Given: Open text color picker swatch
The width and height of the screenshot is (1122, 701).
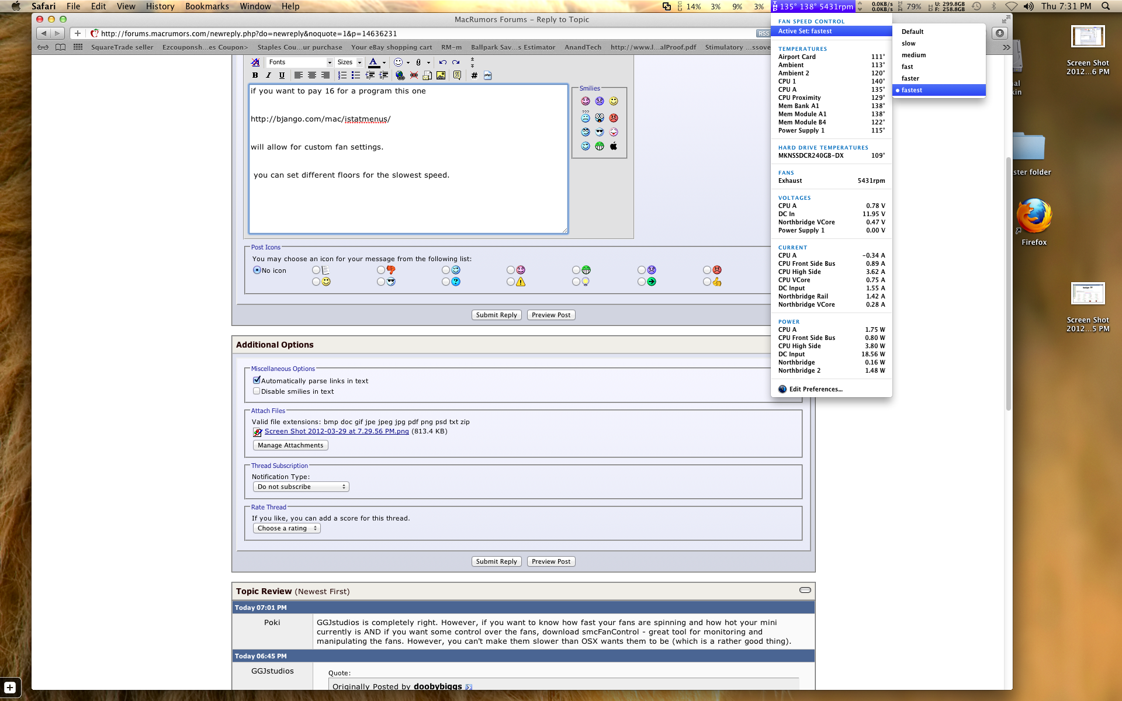Looking at the screenshot, I should point(373,62).
